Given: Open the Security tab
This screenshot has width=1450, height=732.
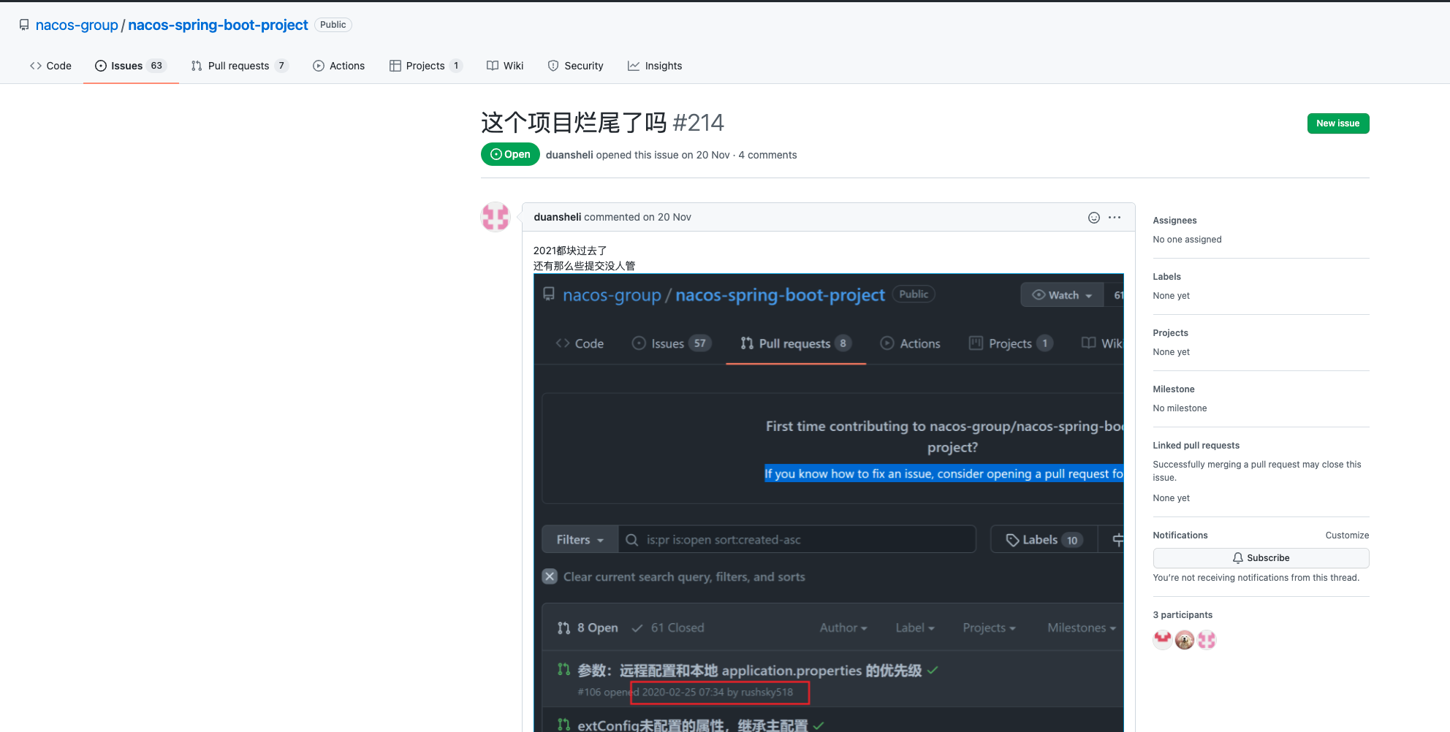Looking at the screenshot, I should click(x=576, y=66).
